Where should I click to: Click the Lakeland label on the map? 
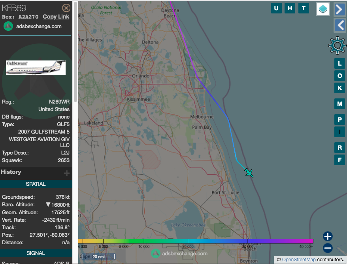click(94, 123)
